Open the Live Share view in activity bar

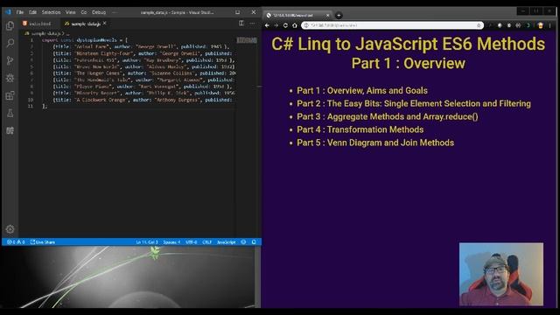10,130
